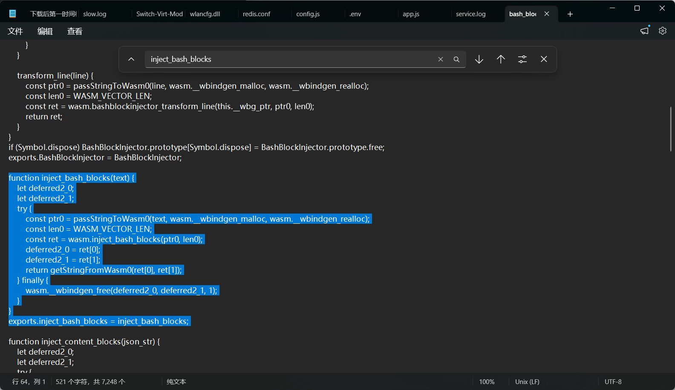This screenshot has width=675, height=390.
Task: Change the UTF-8 encoding selector
Action: (613, 382)
